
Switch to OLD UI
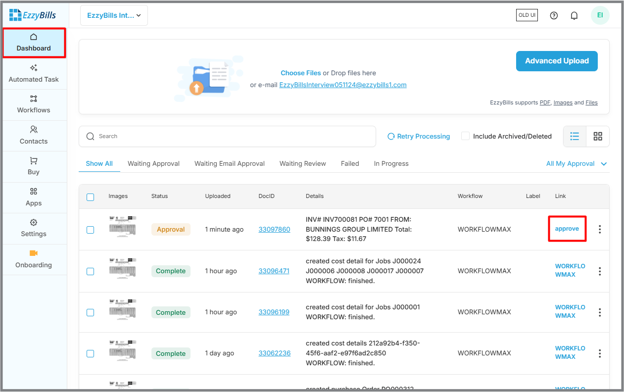pos(527,15)
